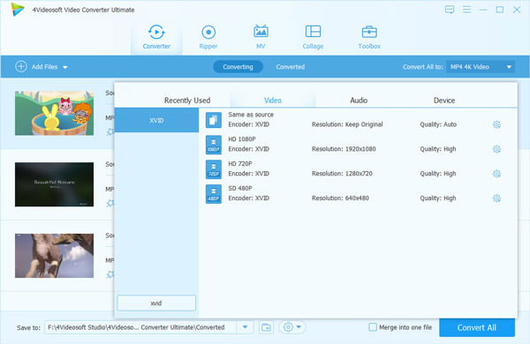
Task: Click Quality: Auto text
Action: (438, 124)
